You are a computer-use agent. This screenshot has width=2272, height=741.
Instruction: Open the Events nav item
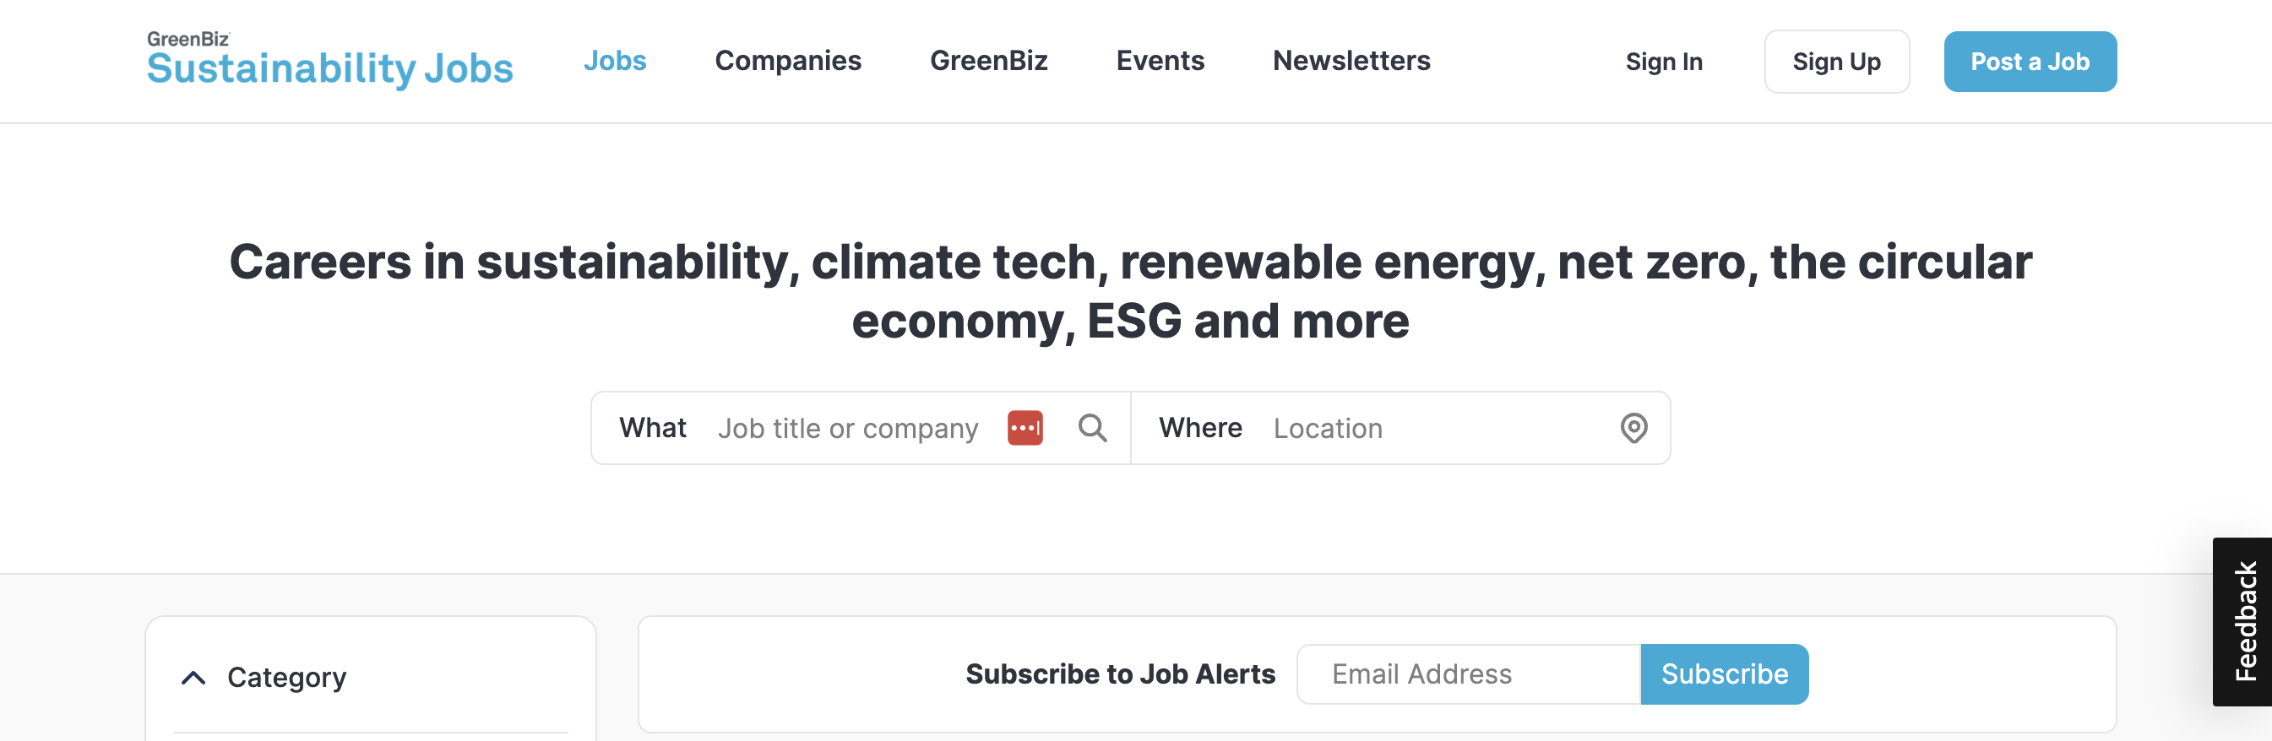point(1160,61)
